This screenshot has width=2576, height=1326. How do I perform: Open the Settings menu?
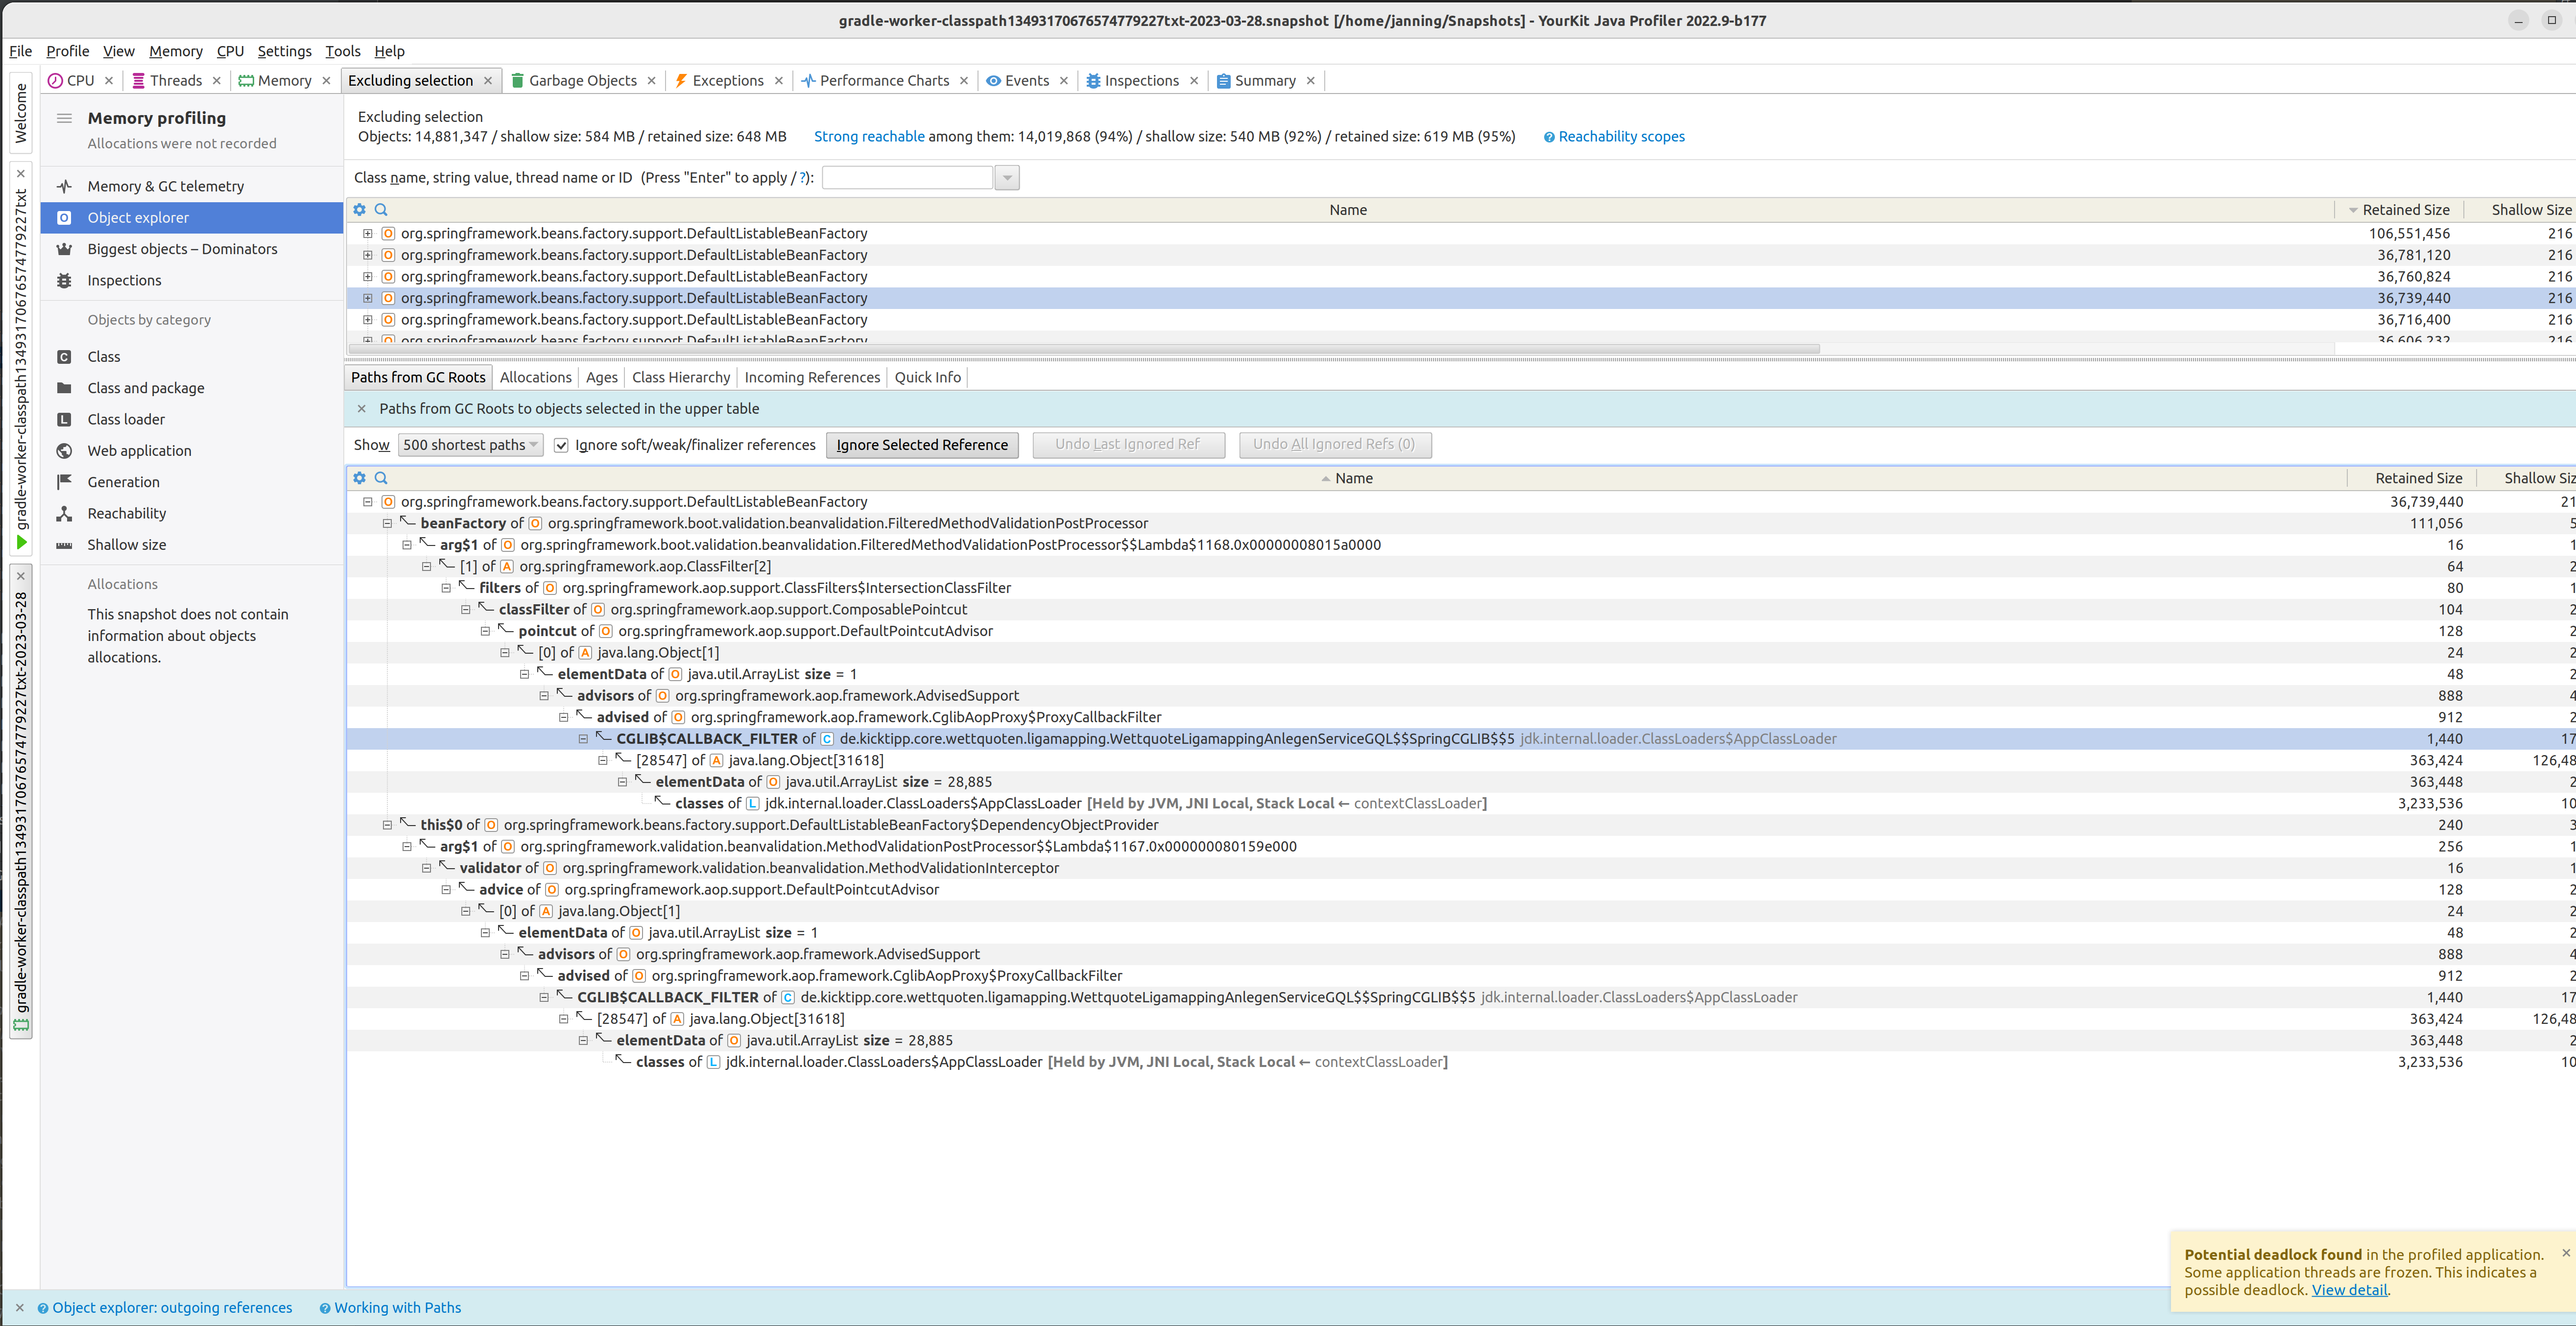pos(284,51)
